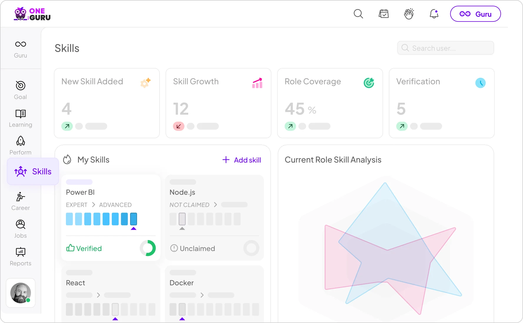Screen dimensions: 523x323
Task: Go to Goal in the sidebar
Action: [x=21, y=90]
